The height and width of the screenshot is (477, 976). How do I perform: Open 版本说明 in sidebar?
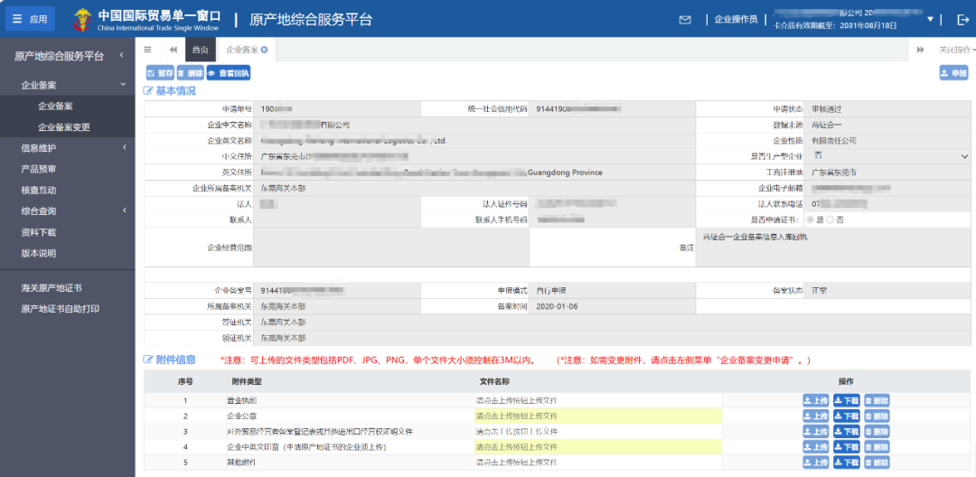(39, 254)
